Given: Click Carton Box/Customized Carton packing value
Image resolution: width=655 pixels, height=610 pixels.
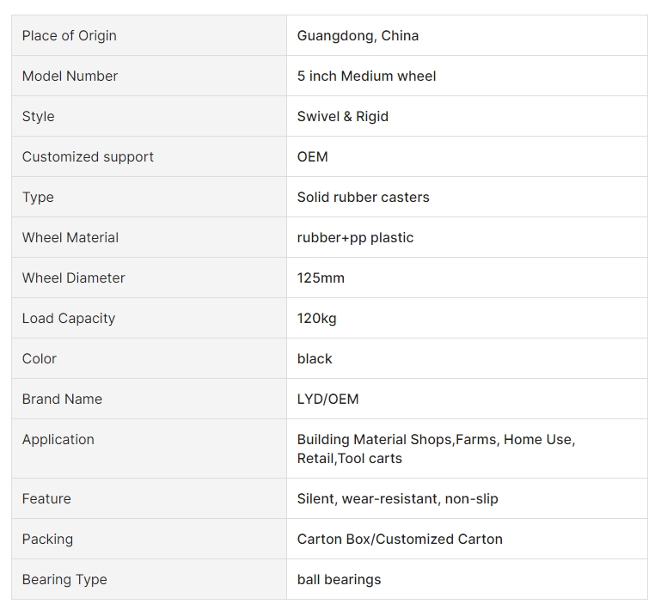Looking at the screenshot, I should [x=400, y=539].
